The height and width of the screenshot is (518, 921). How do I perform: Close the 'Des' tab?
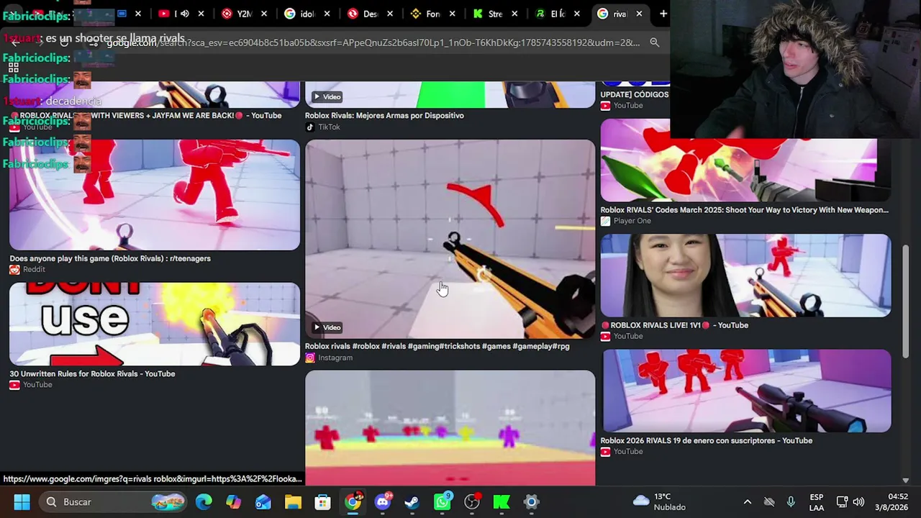(391, 14)
